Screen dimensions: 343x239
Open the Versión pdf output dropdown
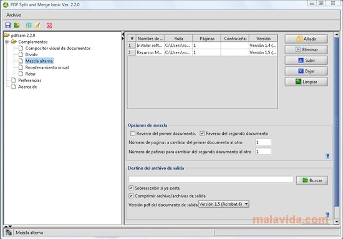pos(223,204)
